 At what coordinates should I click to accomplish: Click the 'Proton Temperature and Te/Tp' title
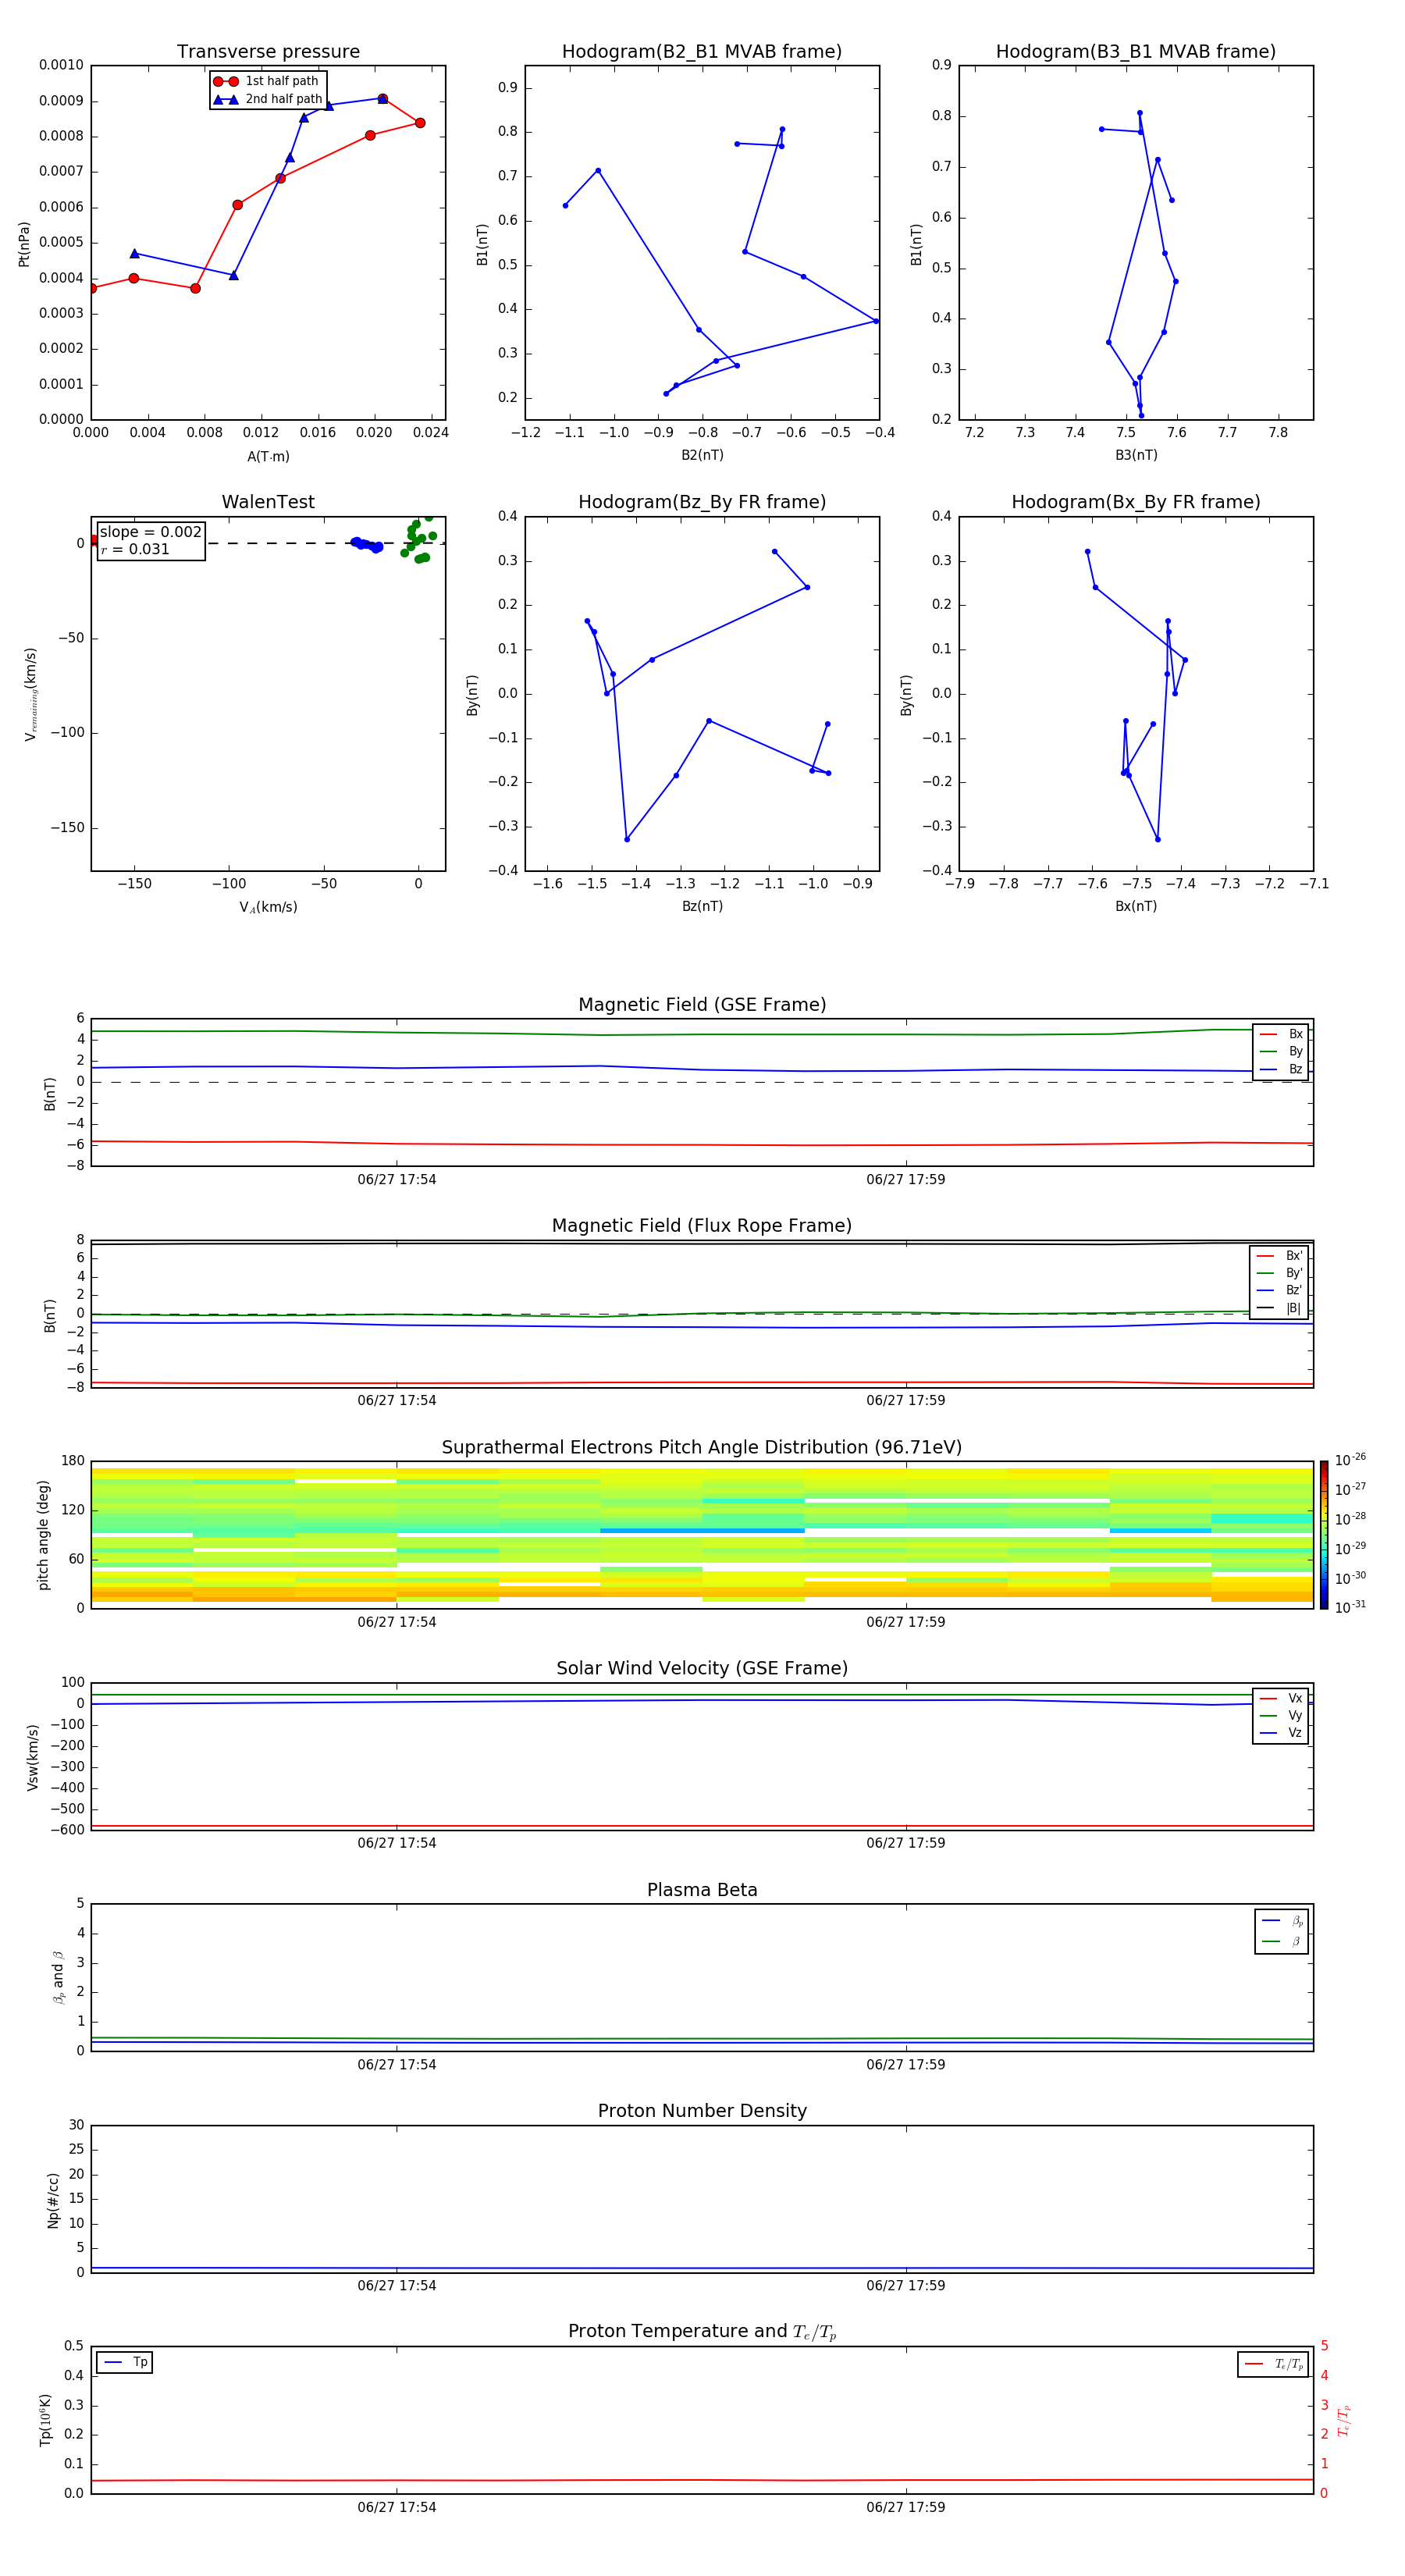702,2331
